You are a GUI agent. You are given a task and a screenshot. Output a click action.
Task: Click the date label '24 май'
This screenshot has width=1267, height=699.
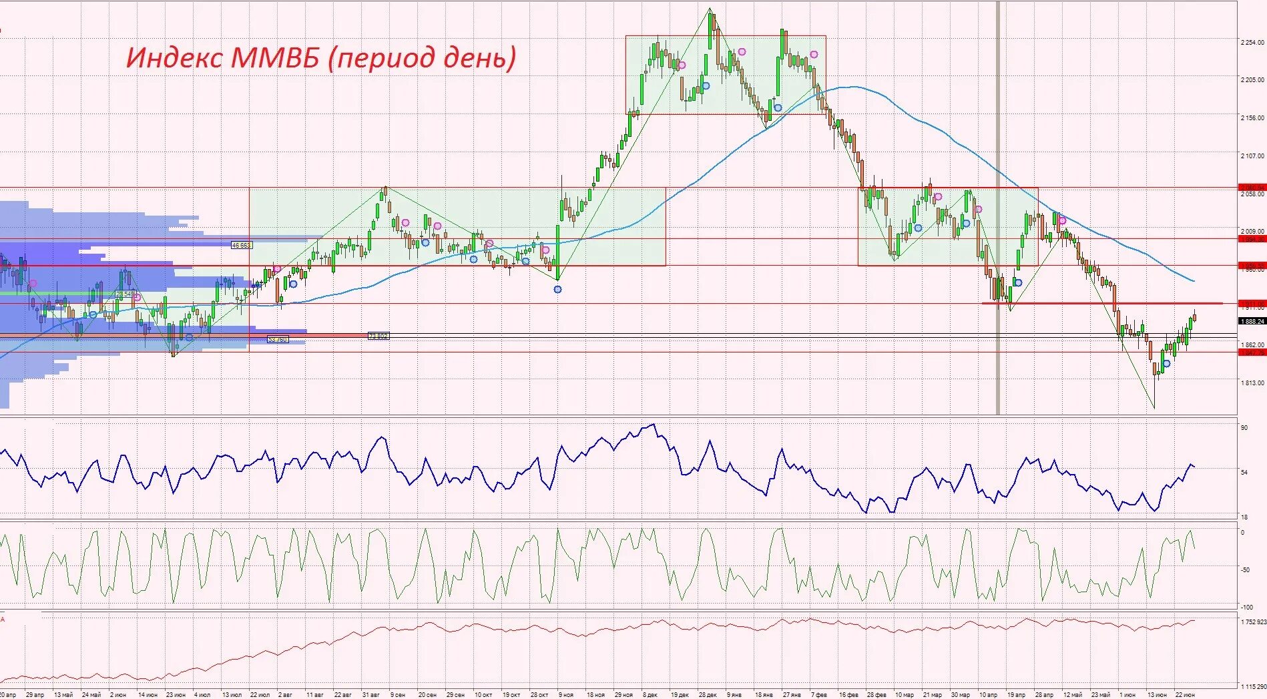point(91,695)
